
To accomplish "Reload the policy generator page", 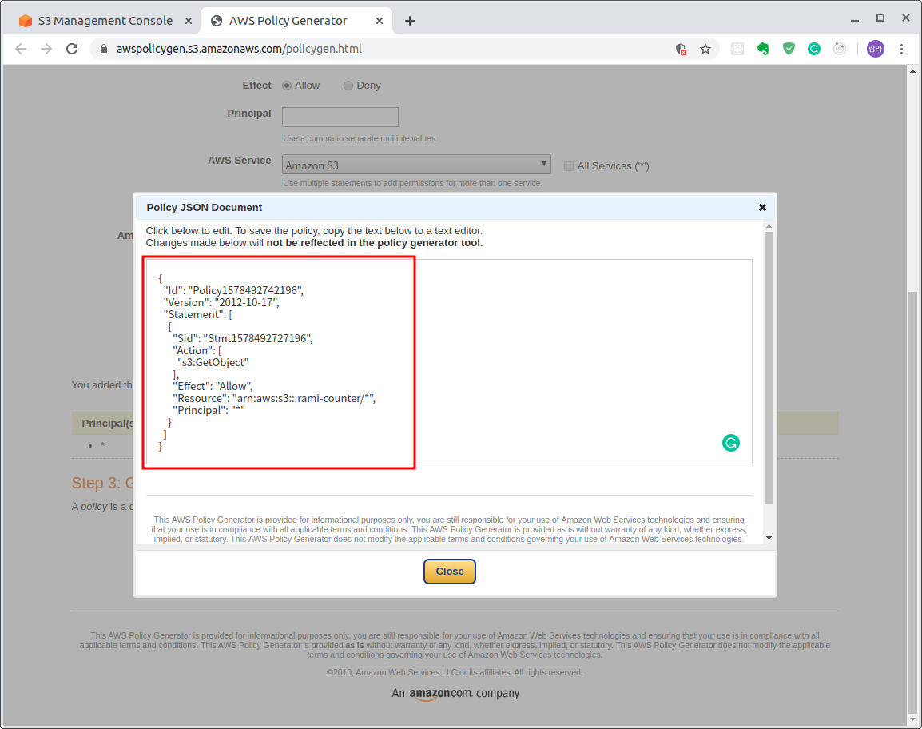I will click(x=72, y=49).
